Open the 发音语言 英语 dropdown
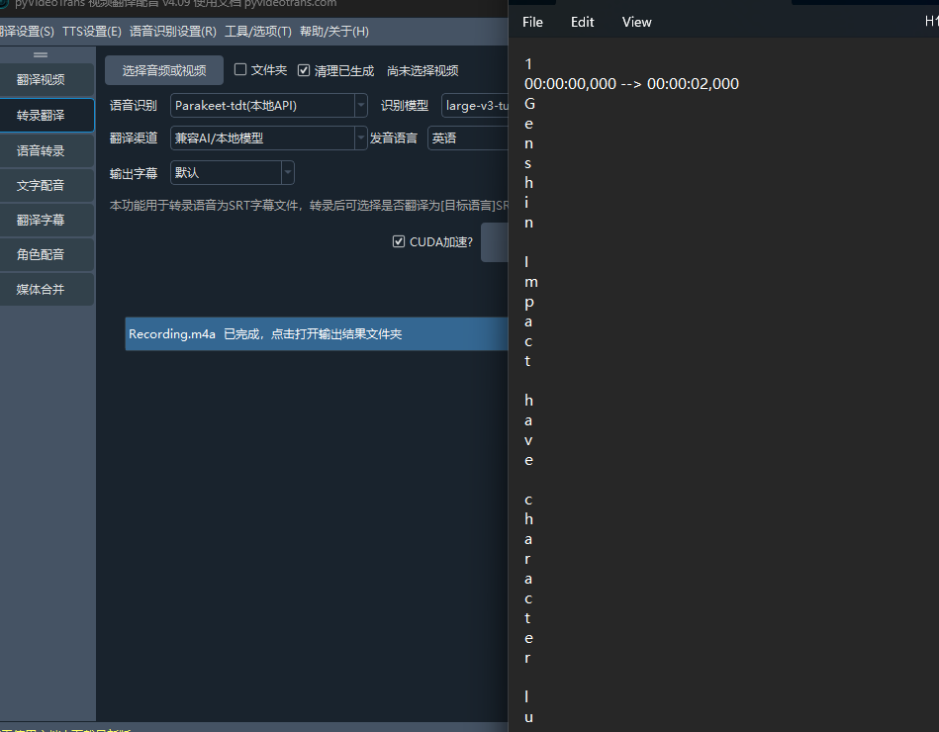 468,138
